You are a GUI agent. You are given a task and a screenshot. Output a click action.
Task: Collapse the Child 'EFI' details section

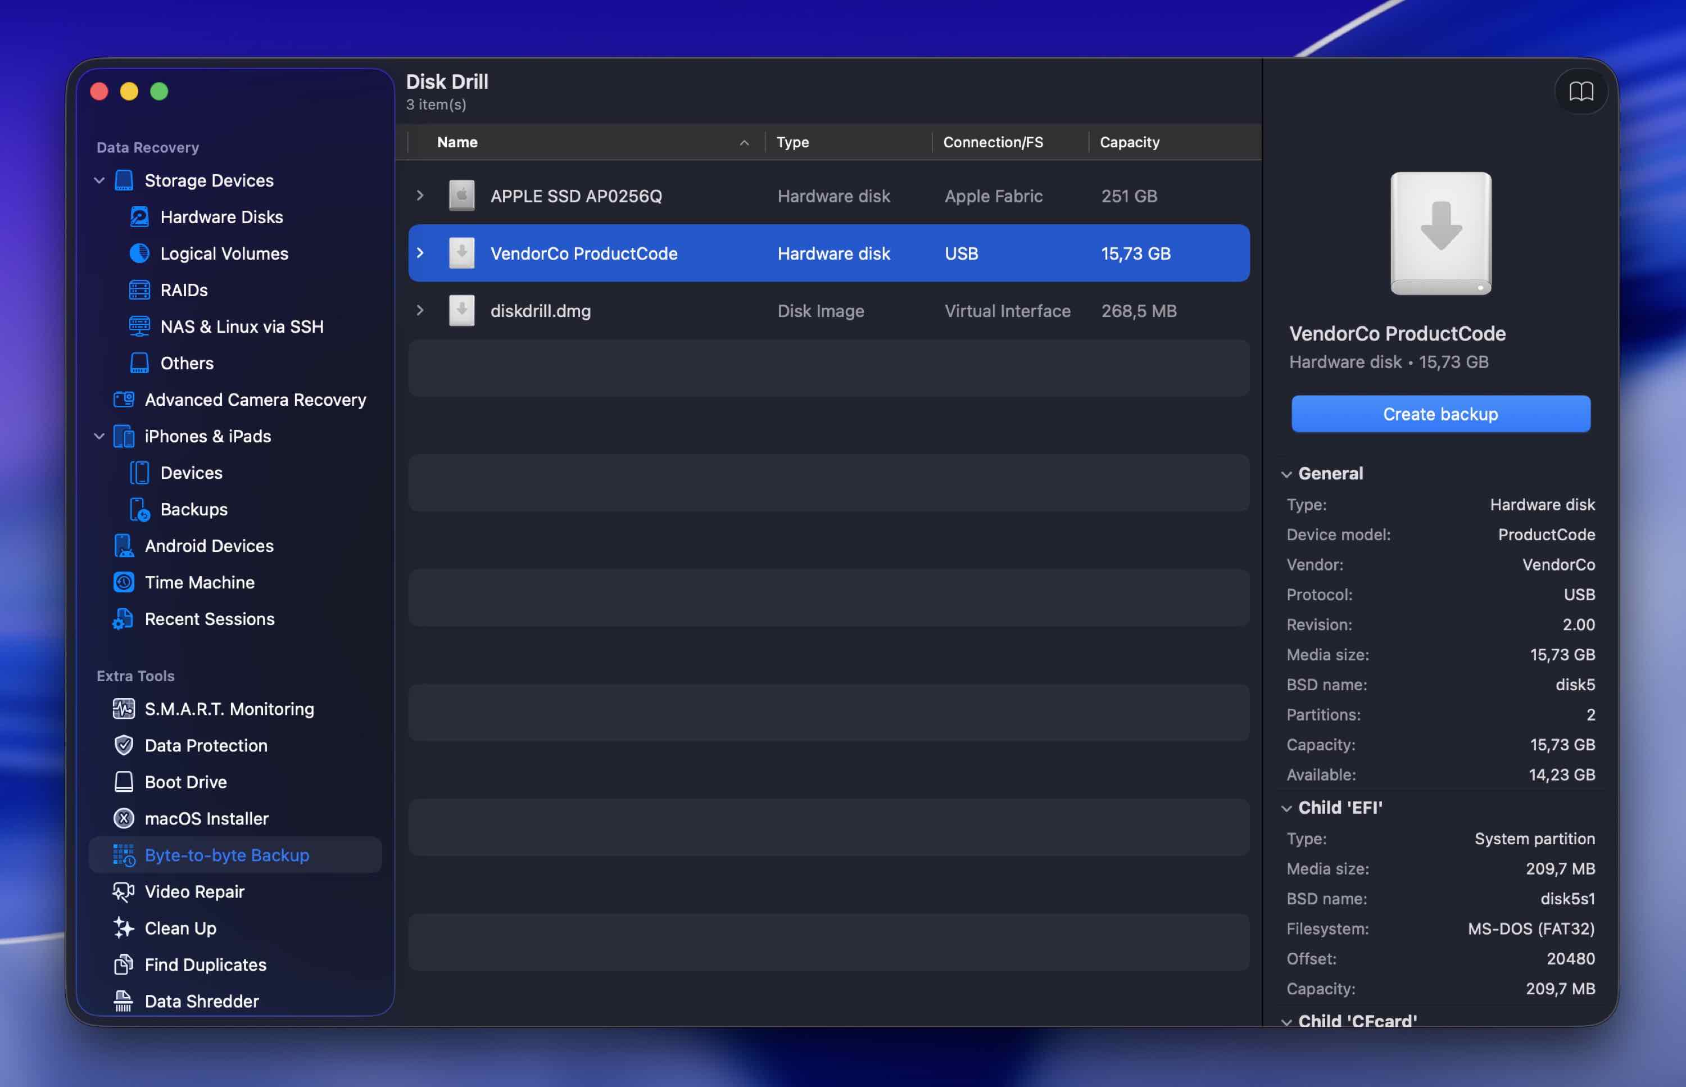click(1286, 808)
